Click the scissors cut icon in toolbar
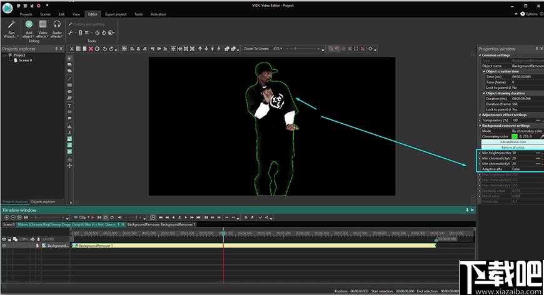Screen dimensions: 544x295 (x=73, y=48)
